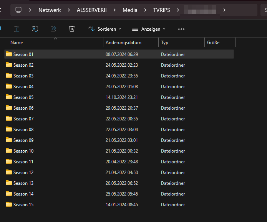Expand chevron after Netzwerk breadcrumb

click(69, 10)
